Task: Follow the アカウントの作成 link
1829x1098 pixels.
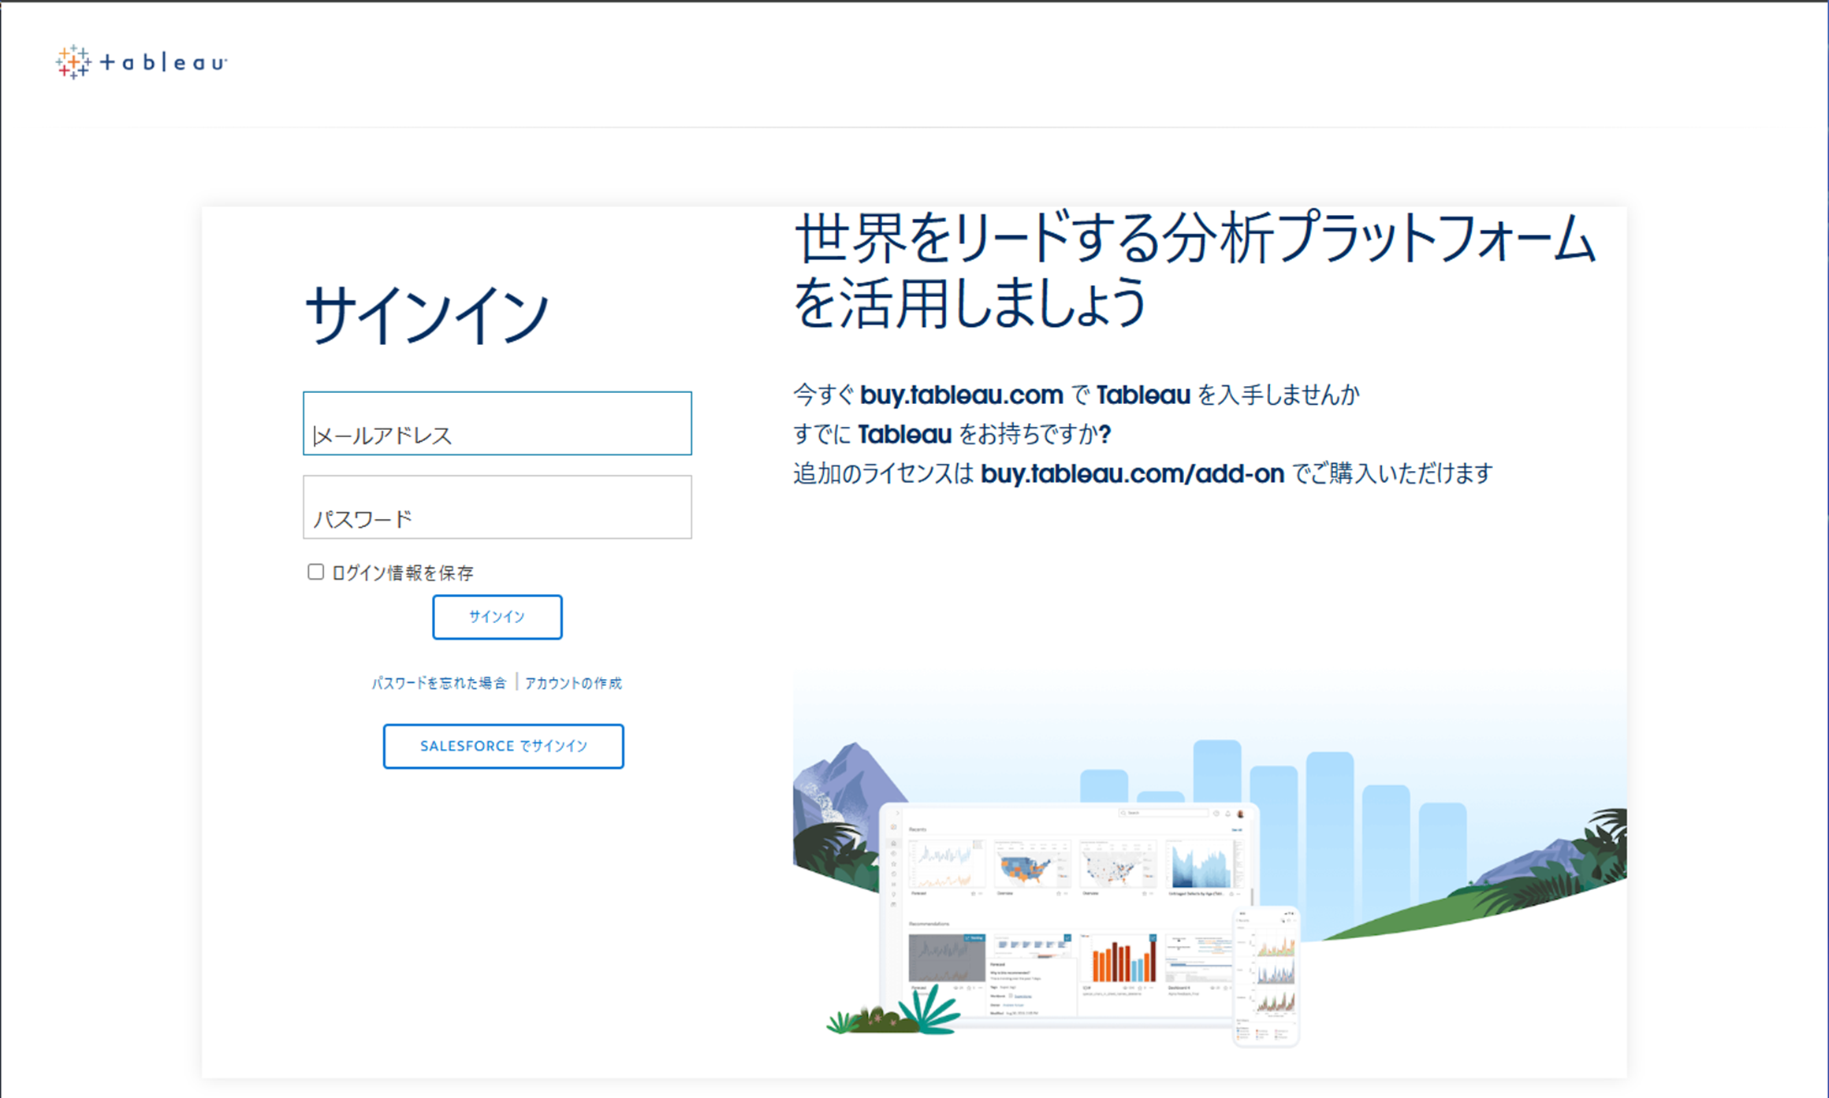Action: (573, 683)
